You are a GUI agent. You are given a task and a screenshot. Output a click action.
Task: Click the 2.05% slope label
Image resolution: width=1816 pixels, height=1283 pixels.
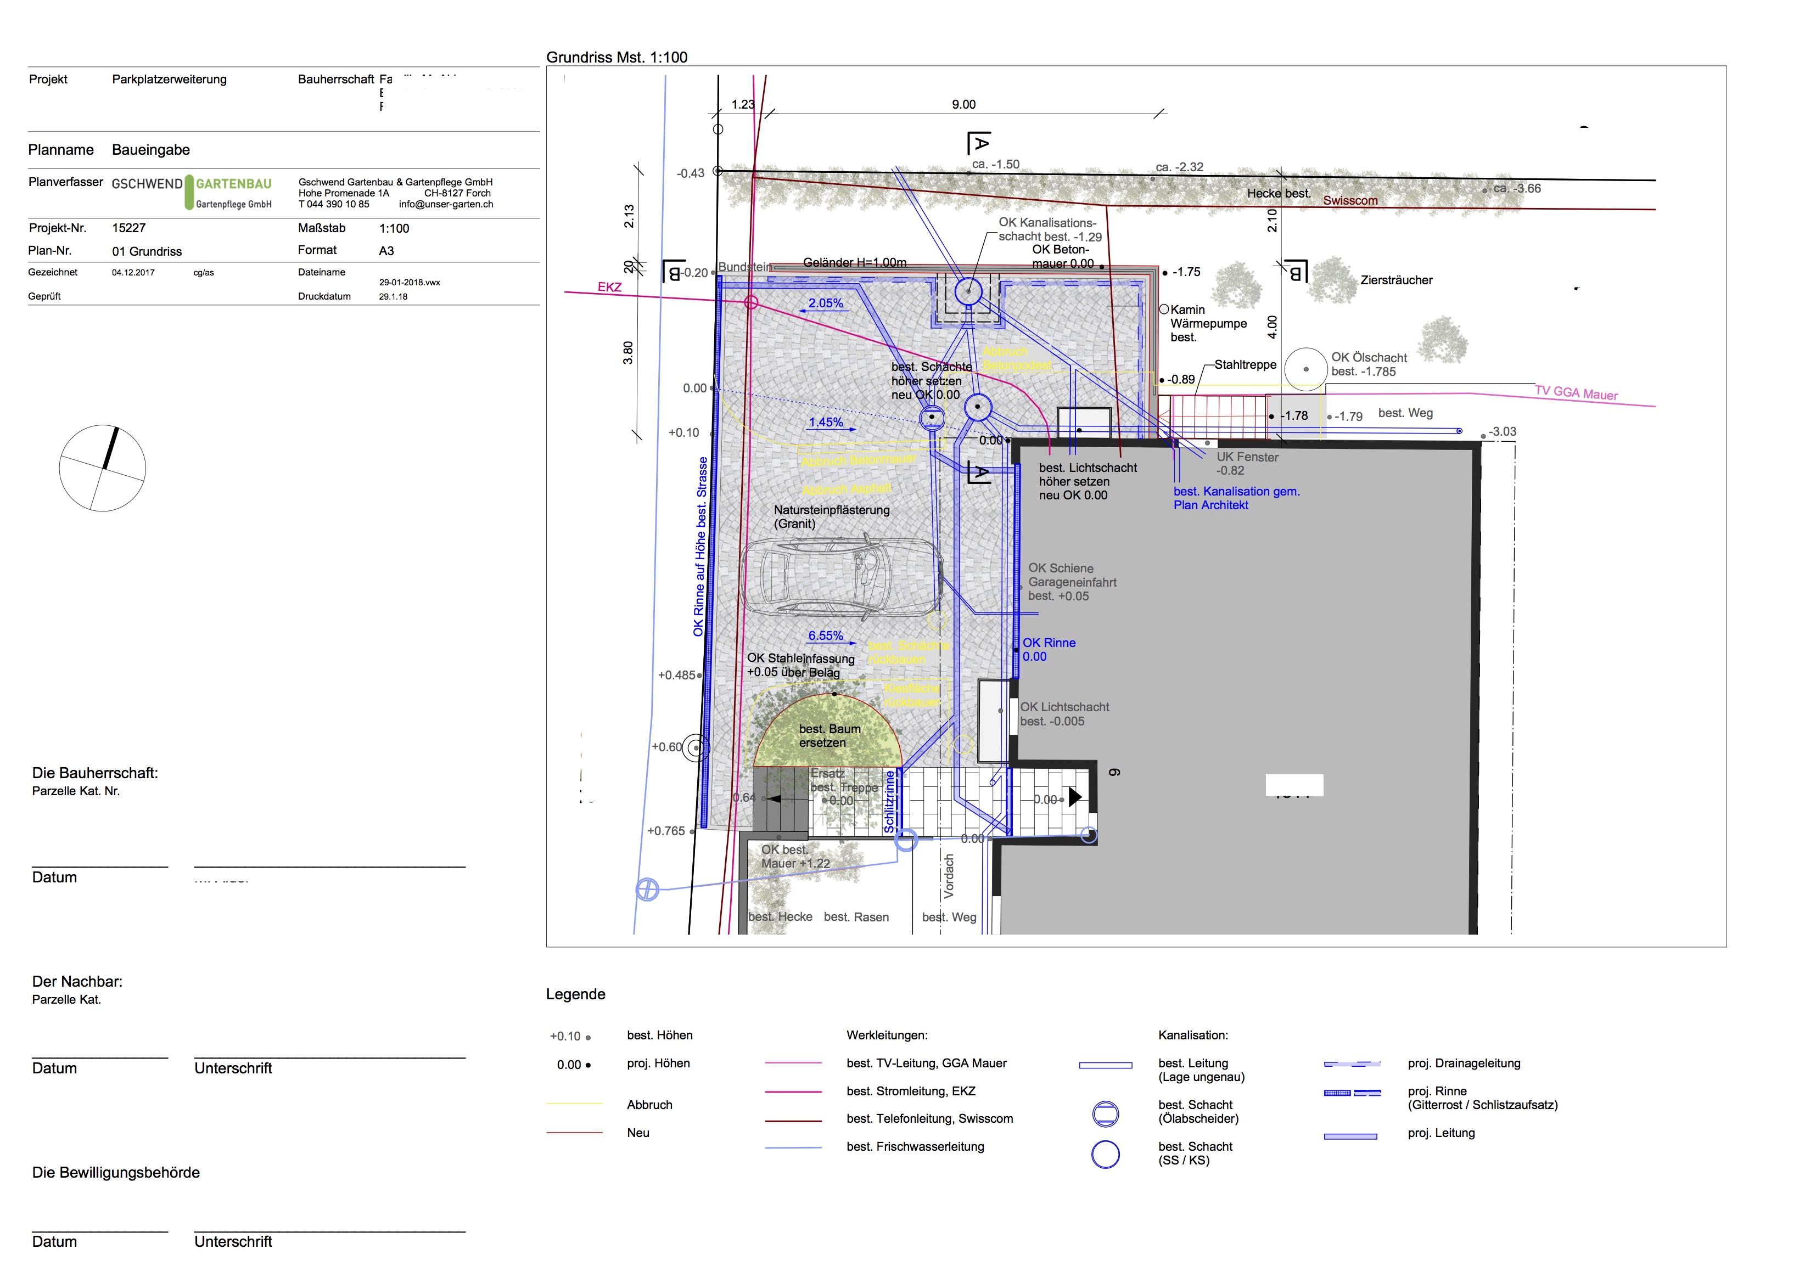(825, 303)
